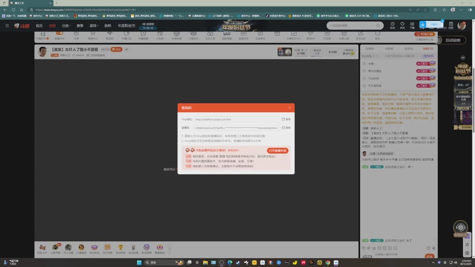Copy the stream key in dialog

[286, 128]
